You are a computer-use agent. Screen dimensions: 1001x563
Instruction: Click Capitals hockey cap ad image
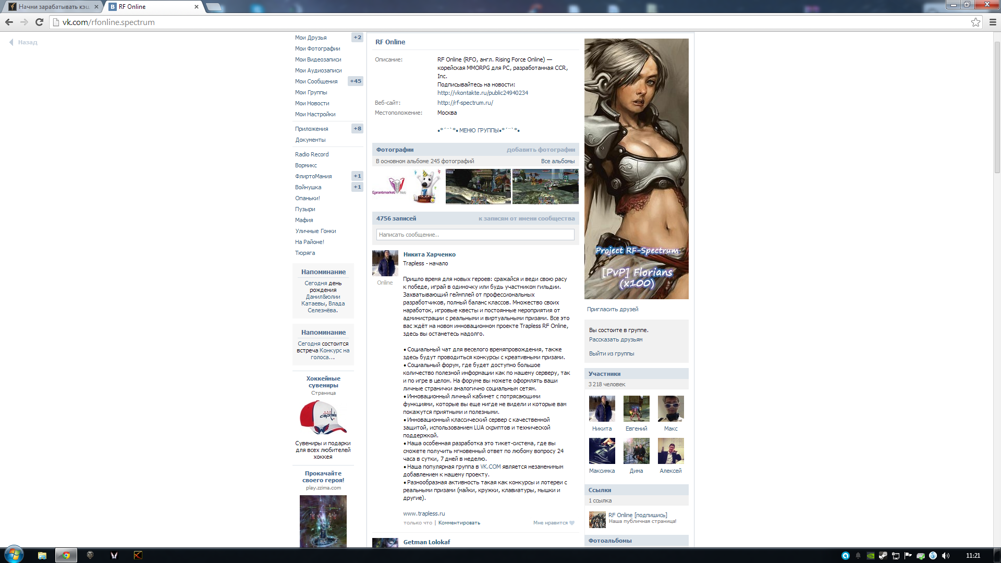pos(323,418)
